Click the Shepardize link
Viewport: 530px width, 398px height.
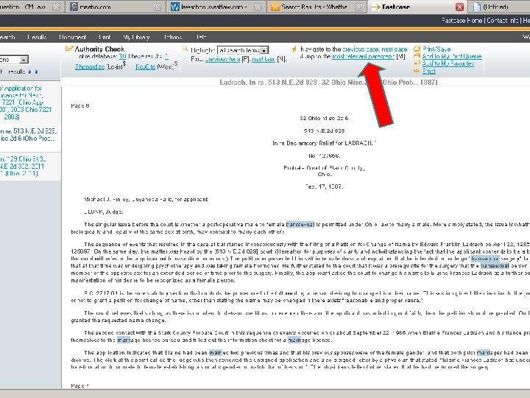[x=90, y=66]
